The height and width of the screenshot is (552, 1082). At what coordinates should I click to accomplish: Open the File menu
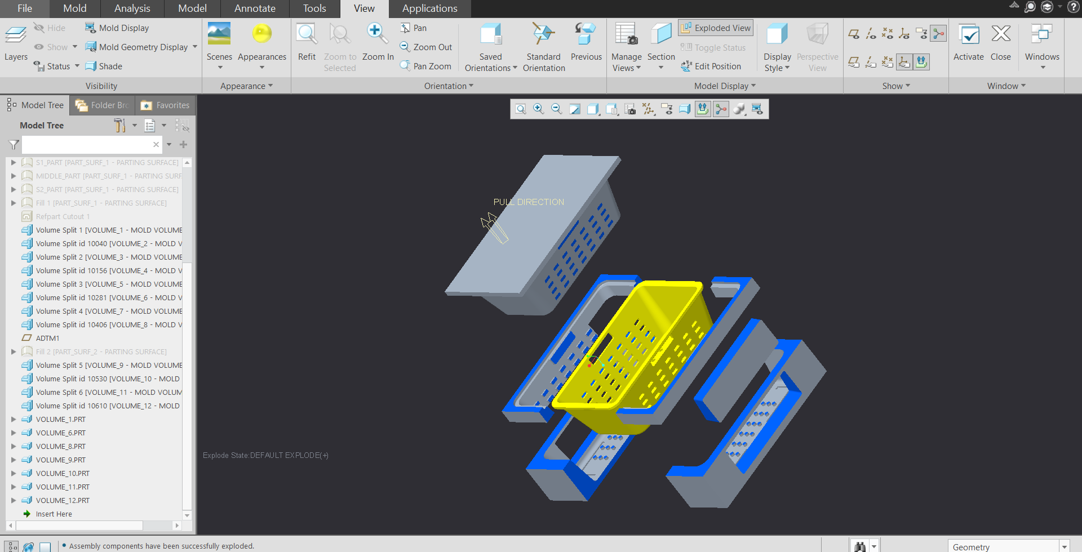[25, 8]
